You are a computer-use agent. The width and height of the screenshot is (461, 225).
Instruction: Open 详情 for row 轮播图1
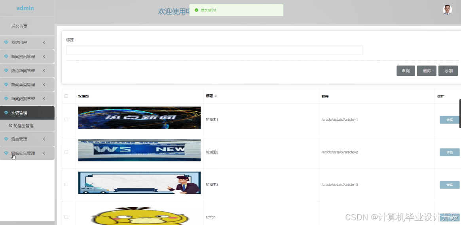(x=450, y=120)
